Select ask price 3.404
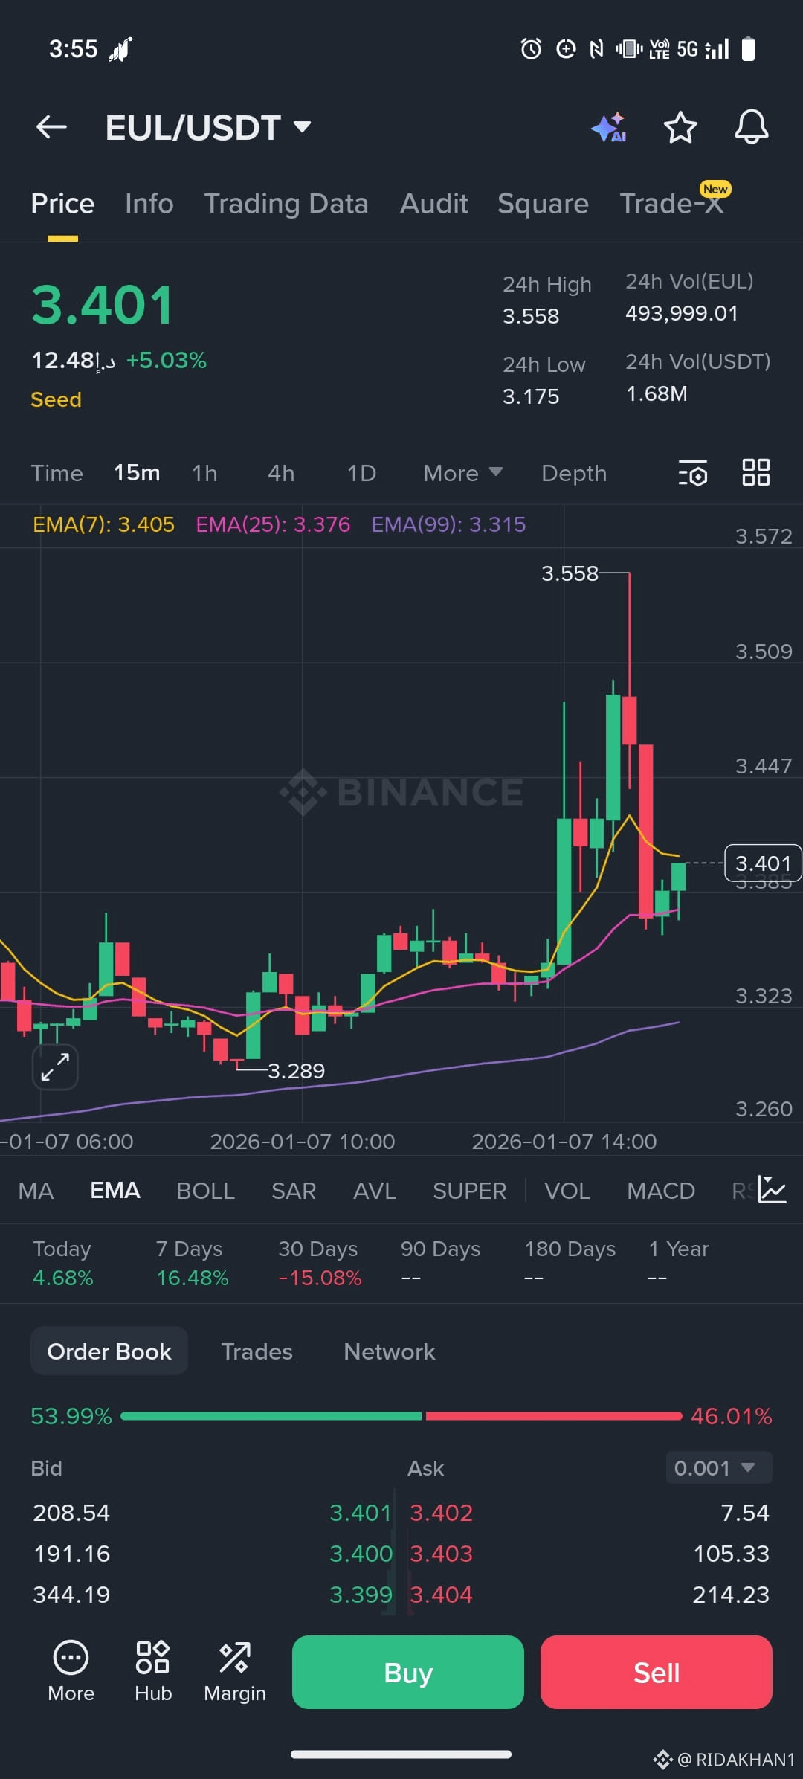 click(x=442, y=1595)
